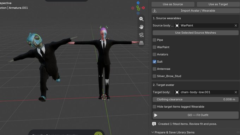
Task: Click the download icon beside Import Avatar
Action: 155,11
